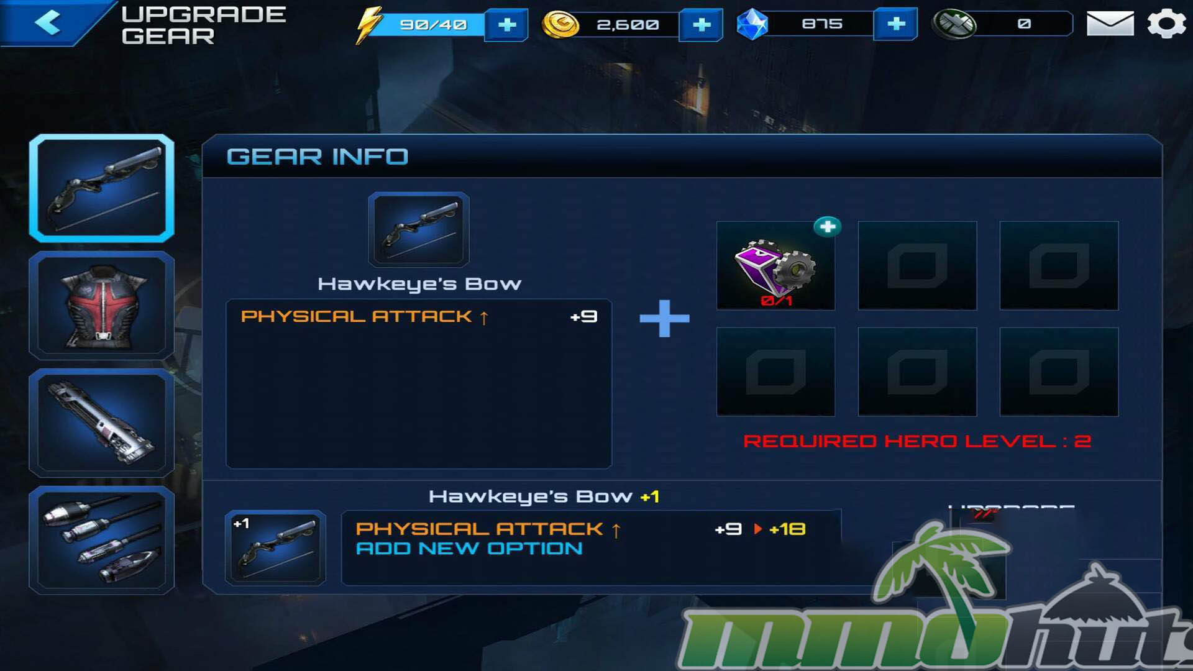Tap the teal plus on material slot

[828, 227]
